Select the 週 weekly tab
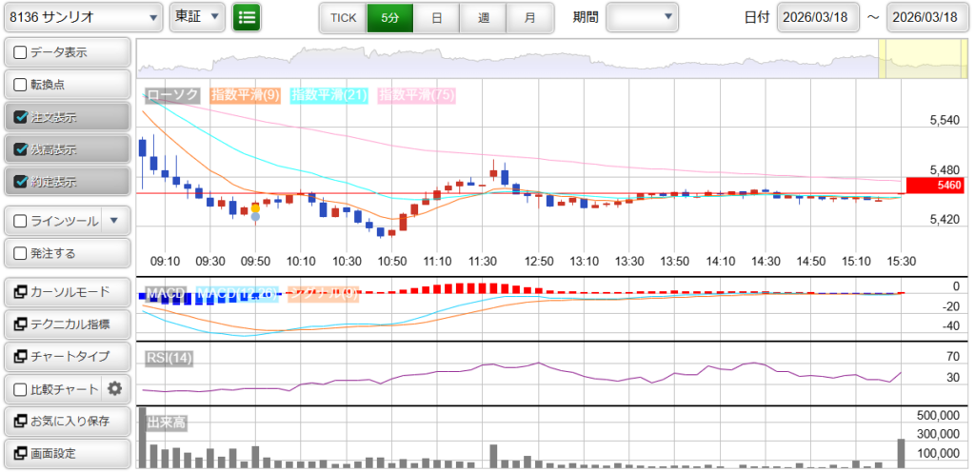The height and width of the screenshot is (472, 975). click(x=483, y=18)
